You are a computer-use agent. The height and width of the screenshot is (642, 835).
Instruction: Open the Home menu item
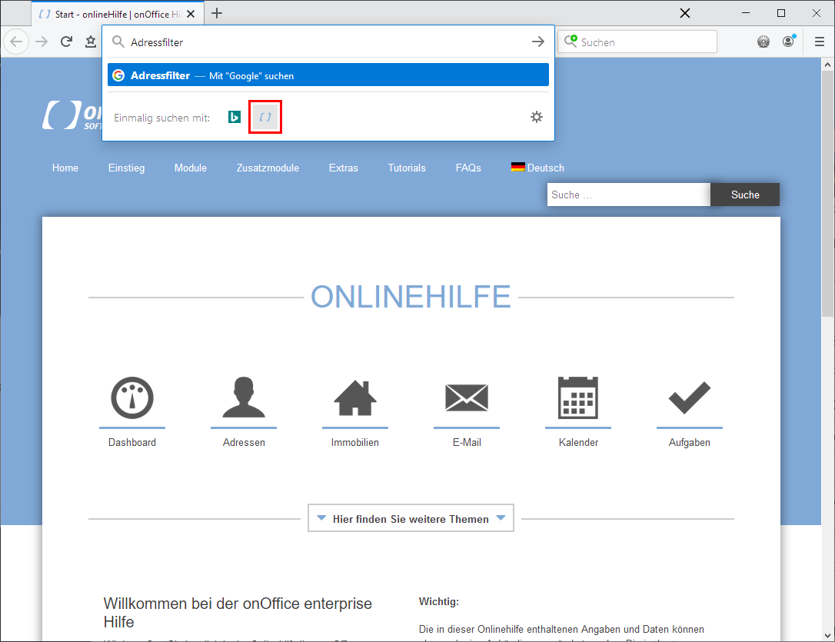pyautogui.click(x=65, y=168)
